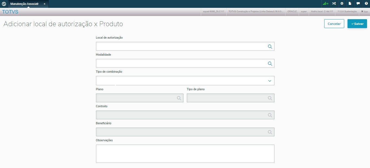Click the super user entry
This screenshot has height=168, width=370.
point(304,12)
